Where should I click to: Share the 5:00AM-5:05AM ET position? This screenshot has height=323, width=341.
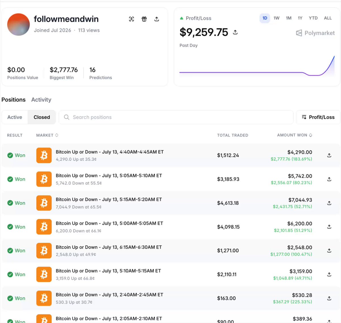coord(329,227)
